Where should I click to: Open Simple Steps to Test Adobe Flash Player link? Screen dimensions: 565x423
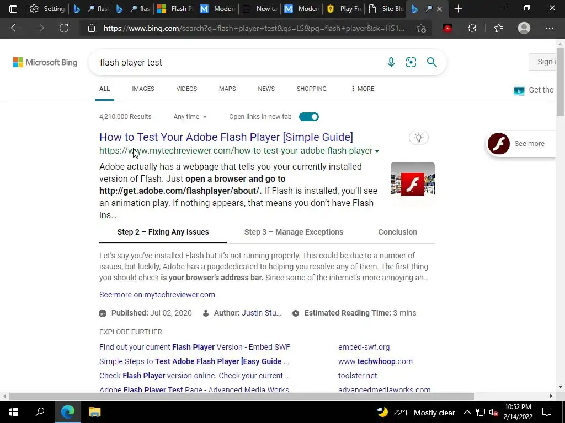(194, 361)
